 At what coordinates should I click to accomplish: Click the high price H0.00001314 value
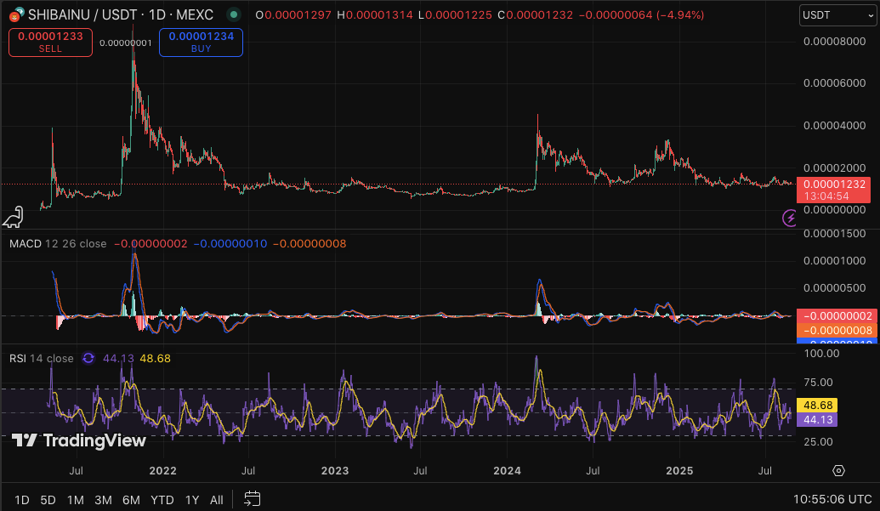(374, 15)
